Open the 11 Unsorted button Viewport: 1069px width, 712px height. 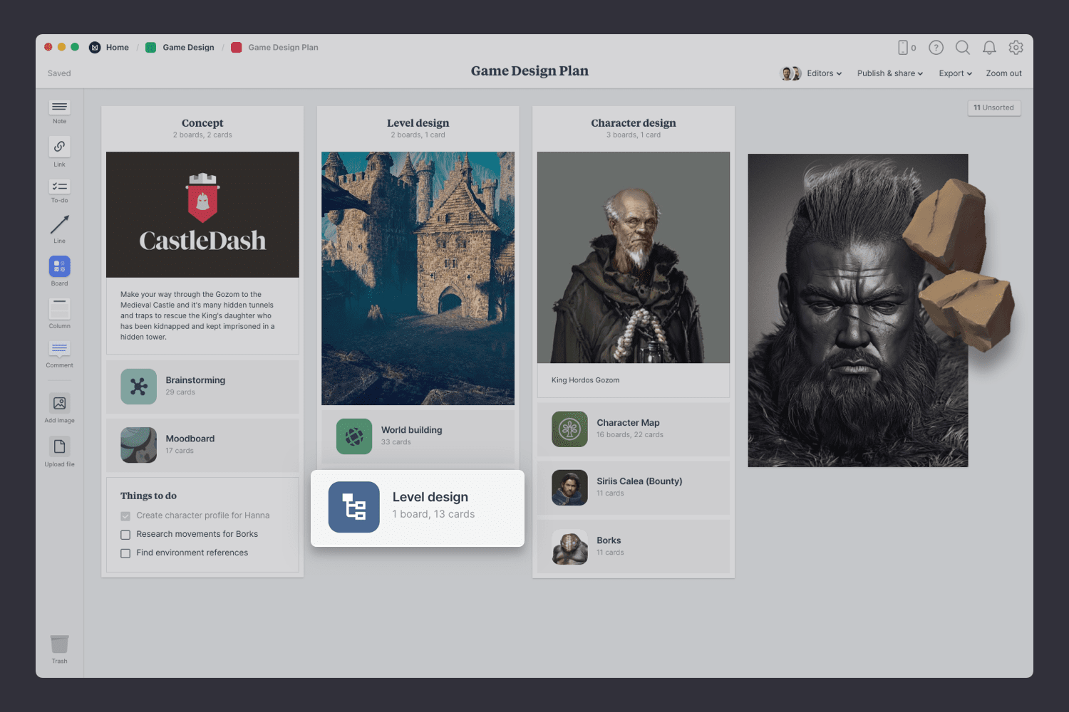click(x=993, y=108)
